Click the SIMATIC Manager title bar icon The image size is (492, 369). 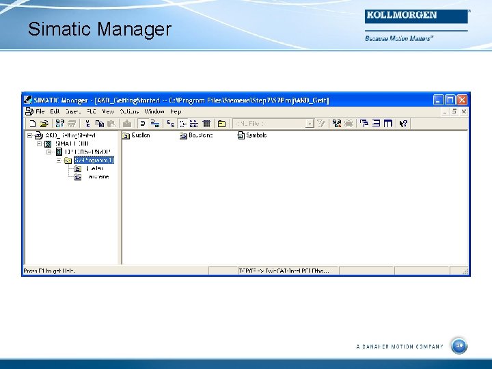(28, 100)
